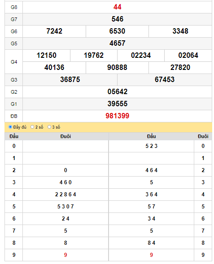Click the right 'Đuôi' column header
This screenshot has width=214, height=264.
203,136
